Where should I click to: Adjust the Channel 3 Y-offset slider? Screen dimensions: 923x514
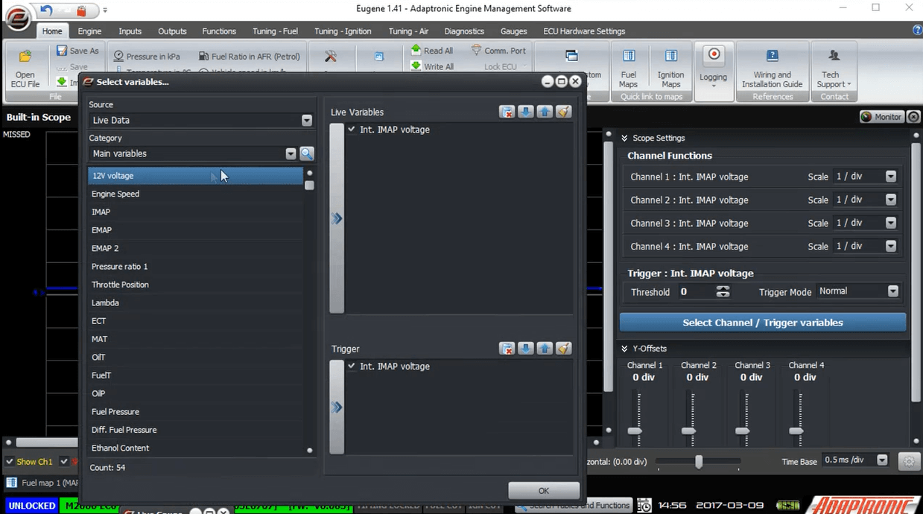(x=742, y=431)
